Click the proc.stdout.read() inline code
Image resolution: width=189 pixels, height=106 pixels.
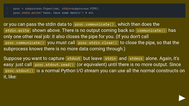(54, 65)
